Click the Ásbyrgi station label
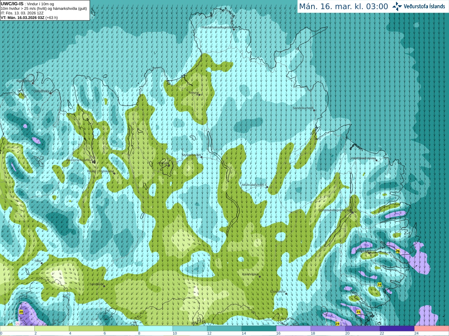449x336 pixels. 193,93
